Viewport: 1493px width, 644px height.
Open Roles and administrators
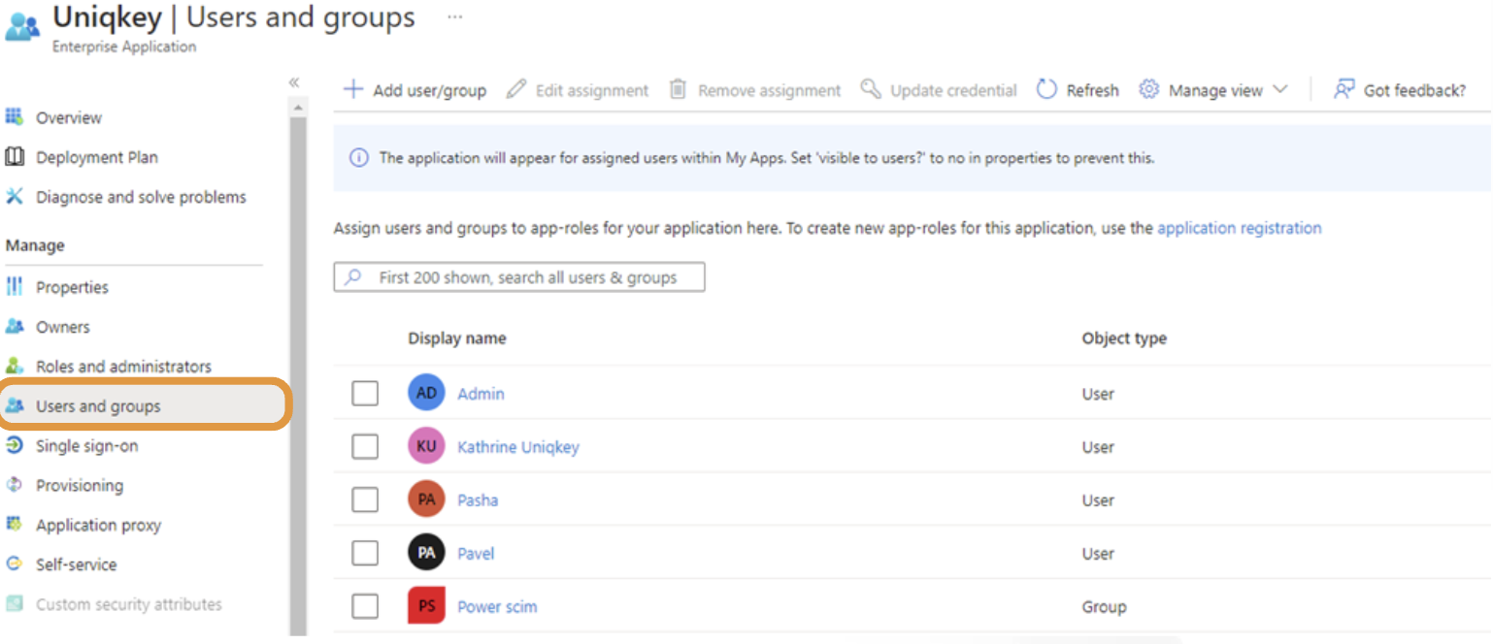[x=123, y=367]
